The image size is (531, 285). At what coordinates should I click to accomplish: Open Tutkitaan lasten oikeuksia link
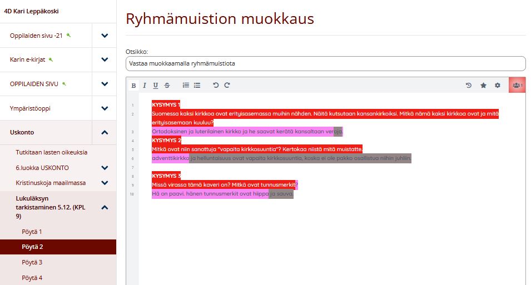(x=51, y=152)
